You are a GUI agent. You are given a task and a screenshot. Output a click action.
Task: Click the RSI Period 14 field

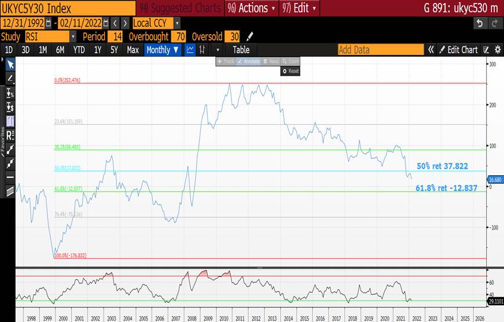(115, 36)
